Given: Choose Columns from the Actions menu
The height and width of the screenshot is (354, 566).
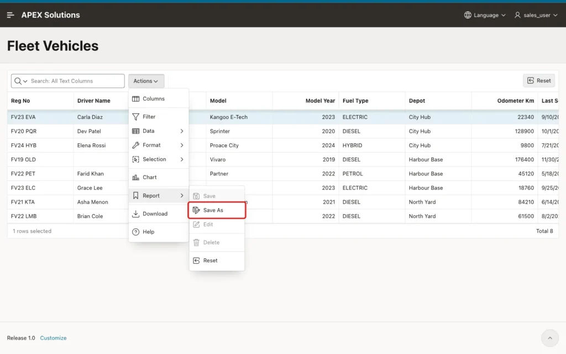Looking at the screenshot, I should pos(159,98).
